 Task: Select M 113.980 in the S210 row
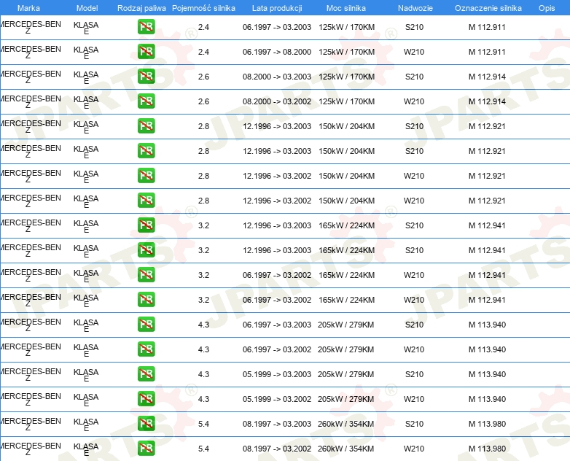487,424
